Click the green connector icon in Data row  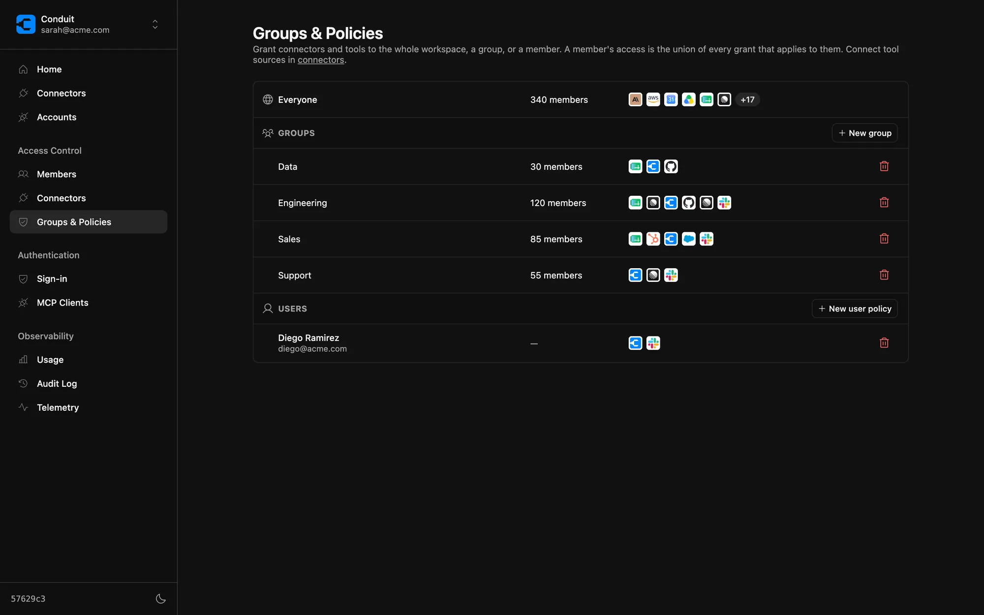point(635,166)
